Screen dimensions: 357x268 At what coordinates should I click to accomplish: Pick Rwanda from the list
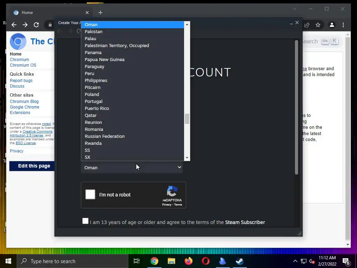[132, 143]
